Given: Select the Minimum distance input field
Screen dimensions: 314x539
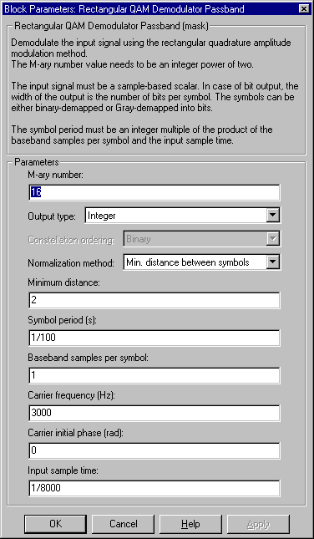Looking at the screenshot, I should point(154,301).
